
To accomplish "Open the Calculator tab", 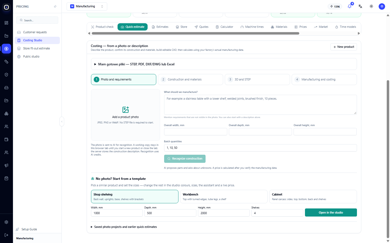I will tap(224, 27).
